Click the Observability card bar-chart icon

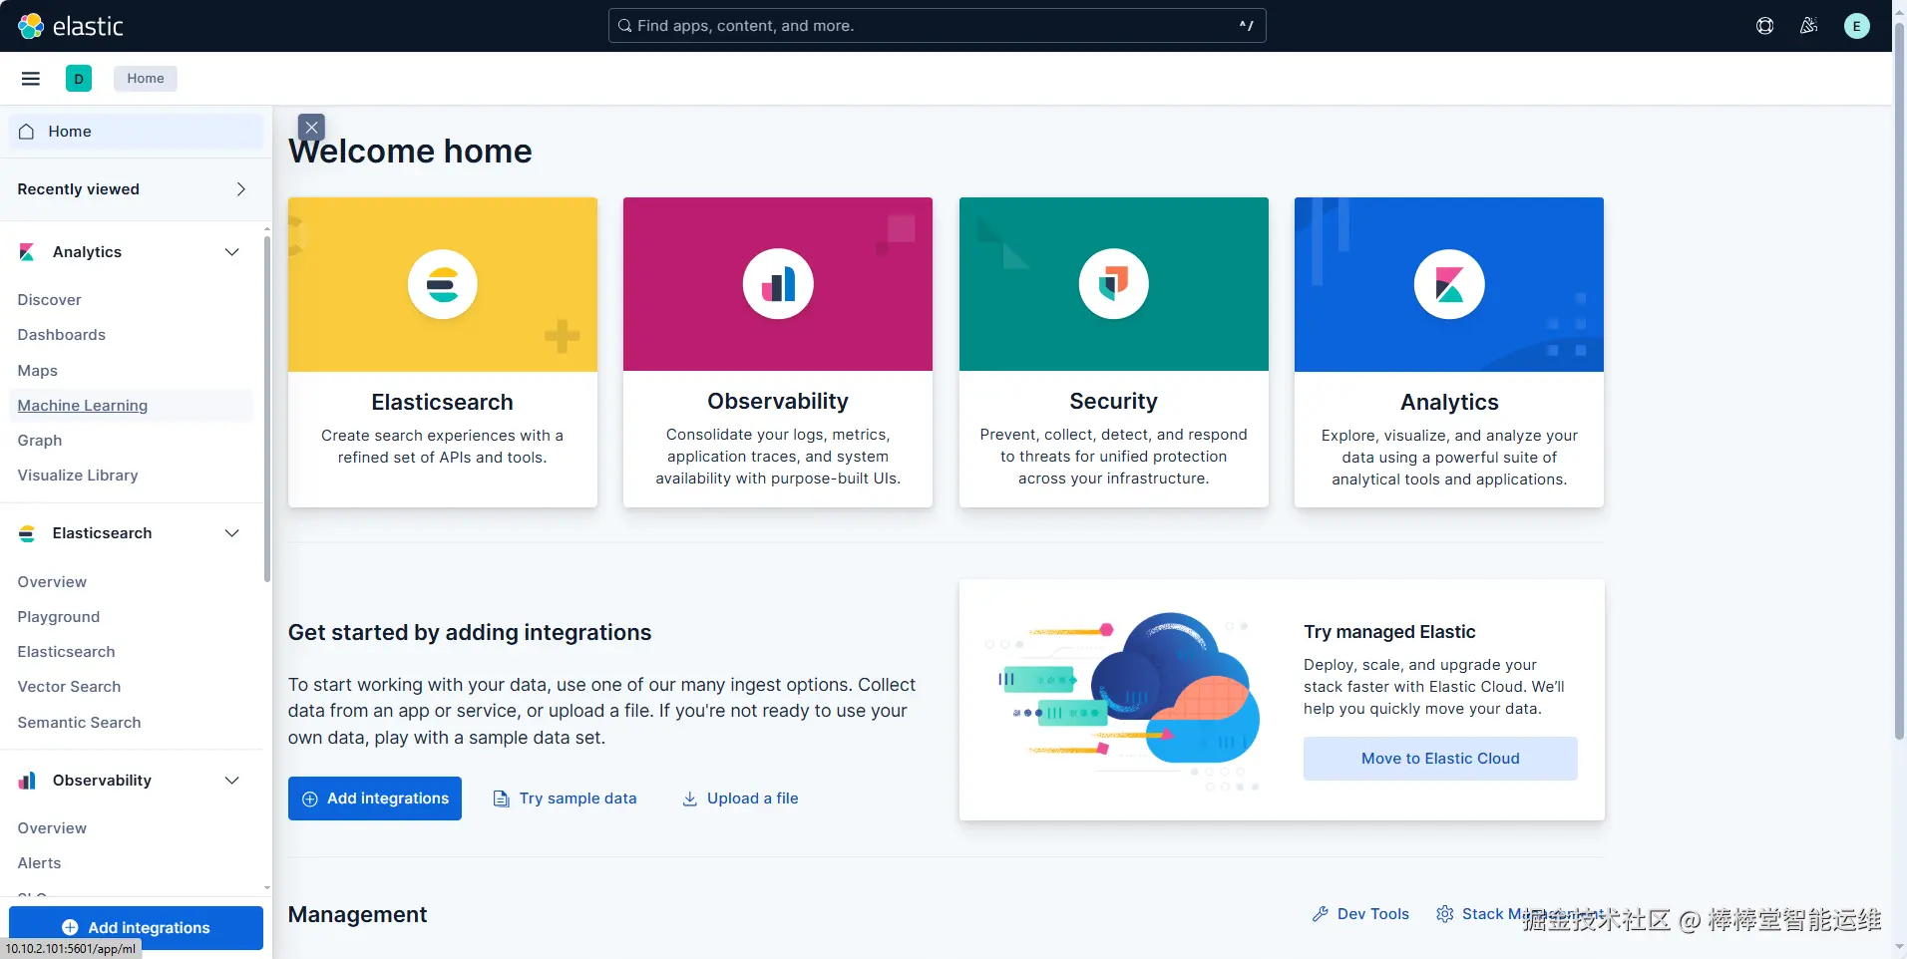[x=778, y=284]
